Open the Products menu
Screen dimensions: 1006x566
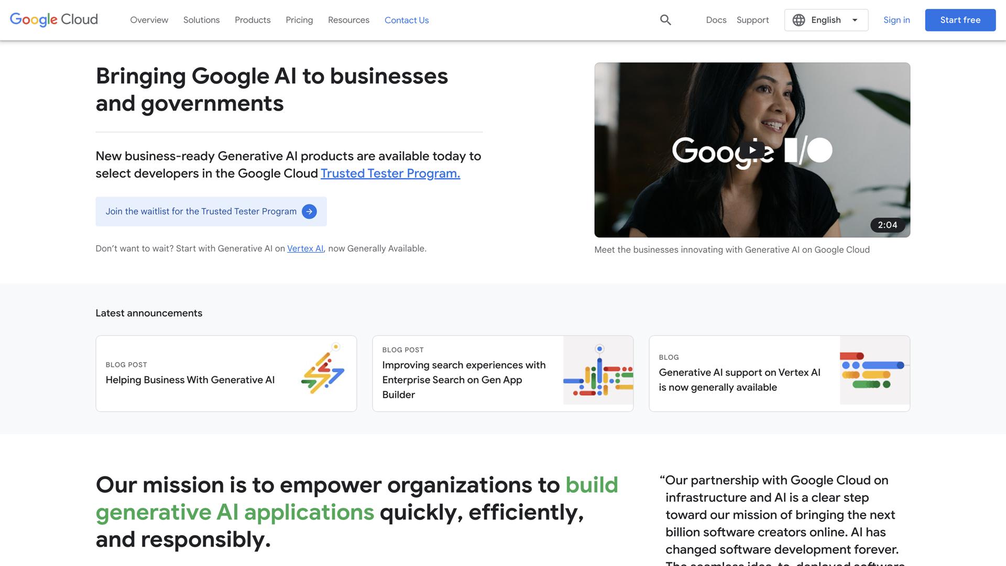pos(253,20)
